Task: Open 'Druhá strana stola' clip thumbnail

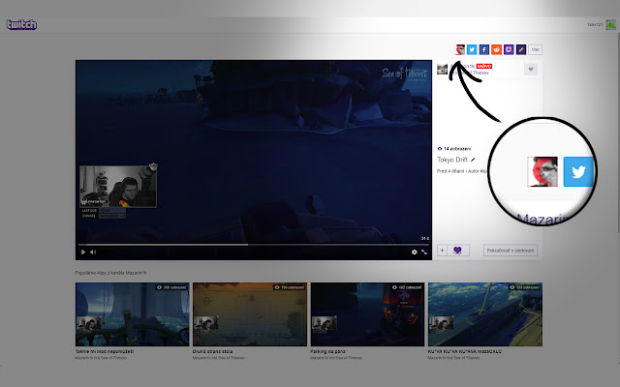Action: pyautogui.click(x=250, y=314)
